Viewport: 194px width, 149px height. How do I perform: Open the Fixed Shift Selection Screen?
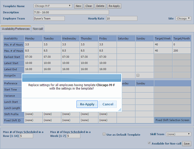click(172, 120)
